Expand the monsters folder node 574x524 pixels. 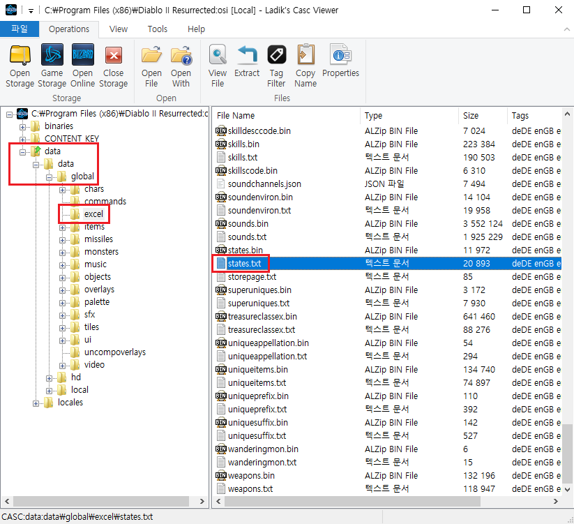(62, 253)
